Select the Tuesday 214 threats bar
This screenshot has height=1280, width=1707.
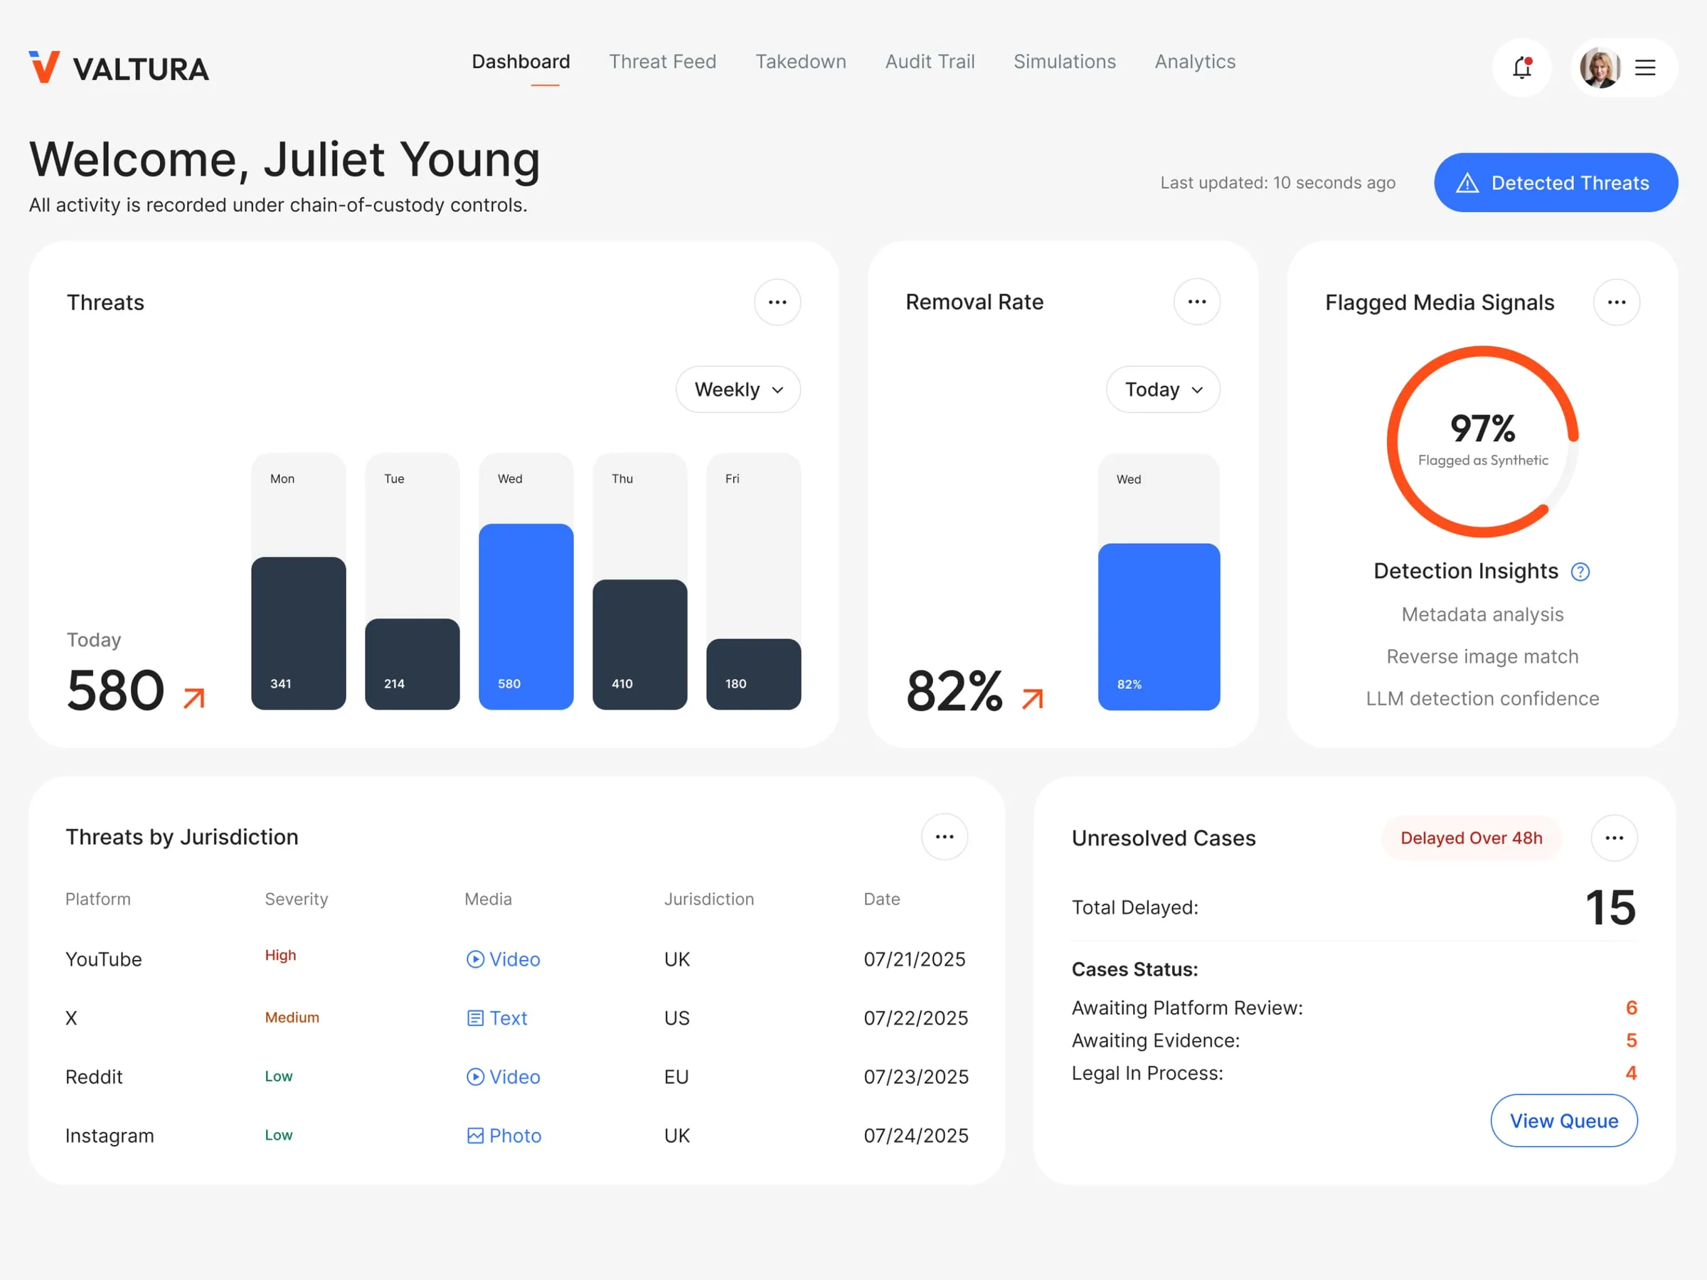(x=412, y=664)
